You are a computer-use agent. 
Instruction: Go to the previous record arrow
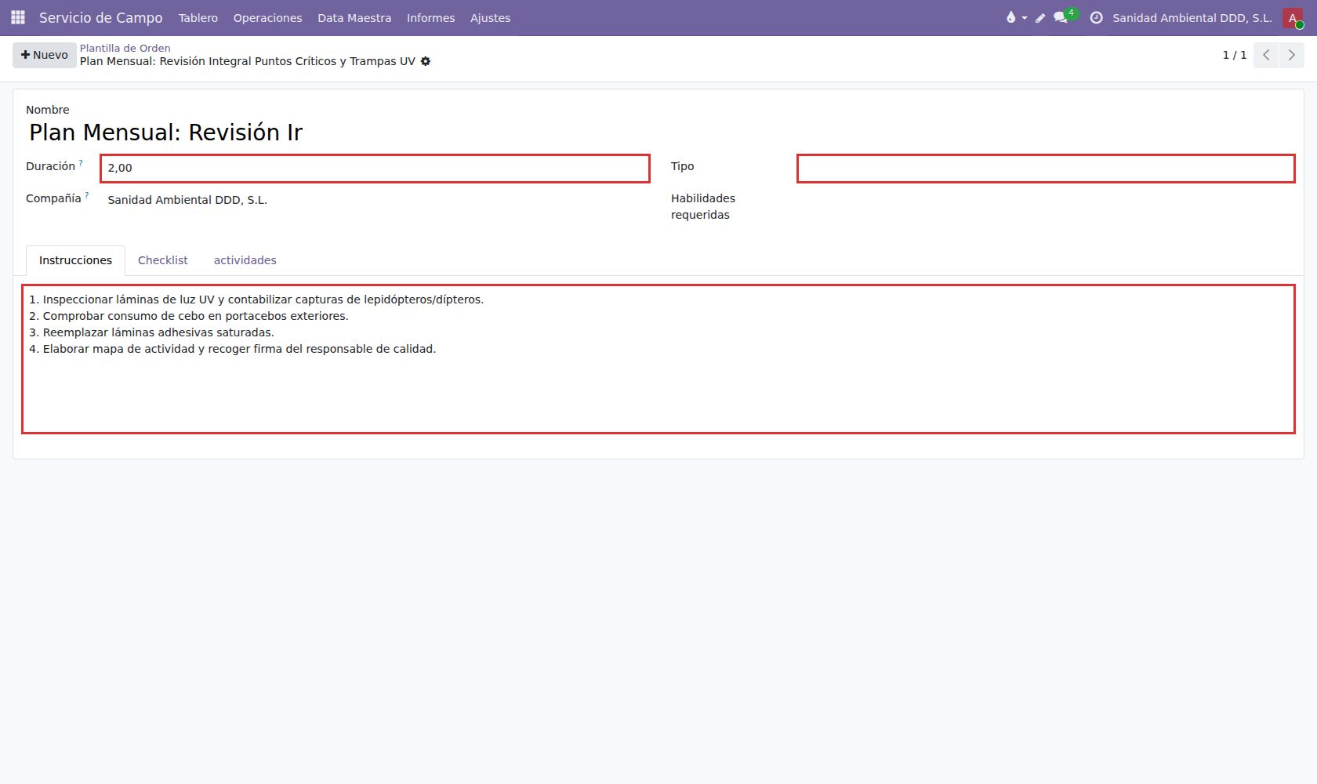[x=1266, y=55]
